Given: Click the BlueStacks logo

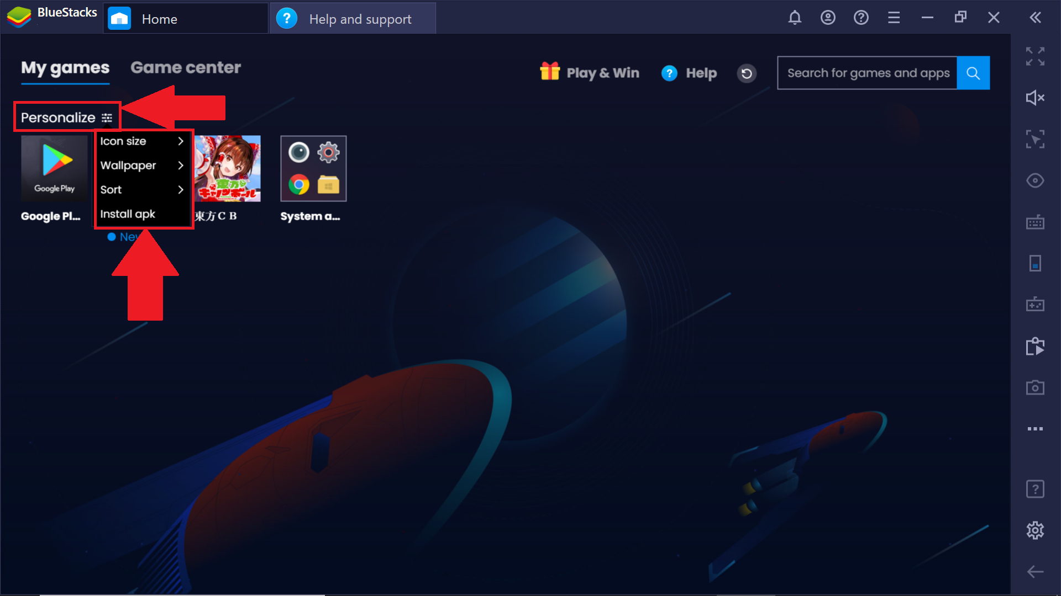Looking at the screenshot, I should (19, 18).
